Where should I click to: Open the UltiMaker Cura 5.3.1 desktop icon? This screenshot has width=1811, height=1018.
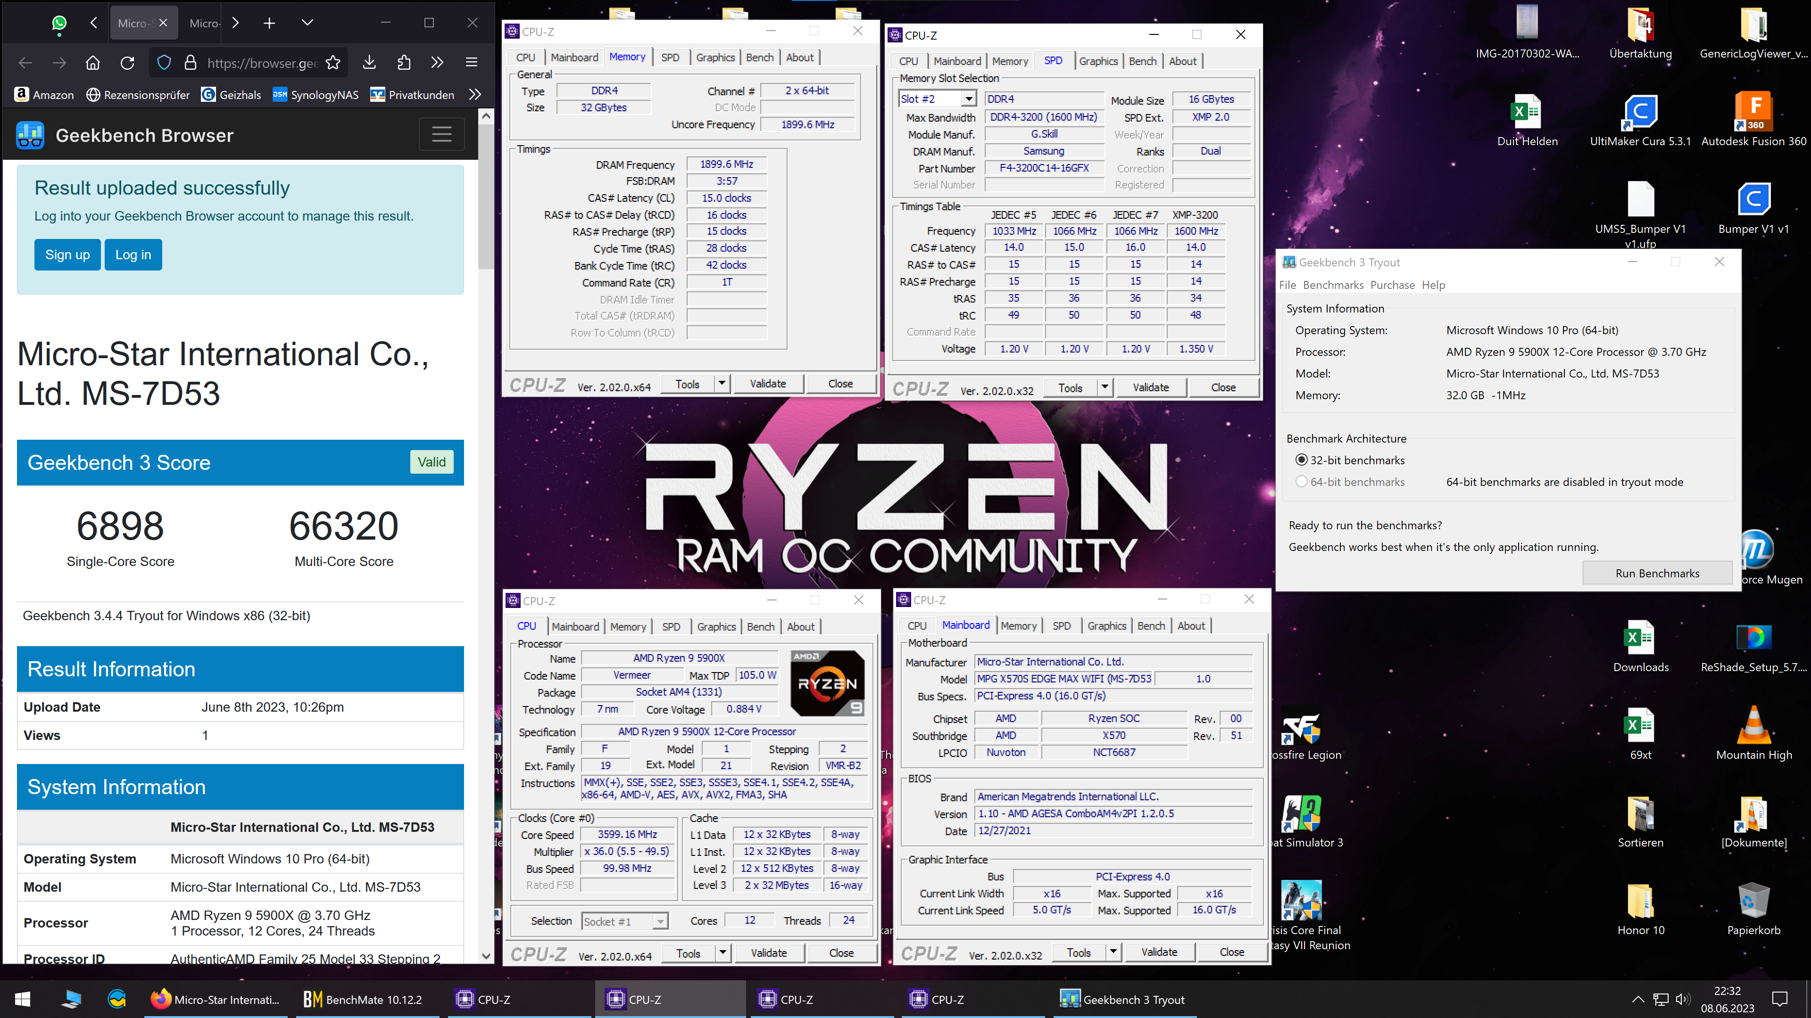[1640, 120]
